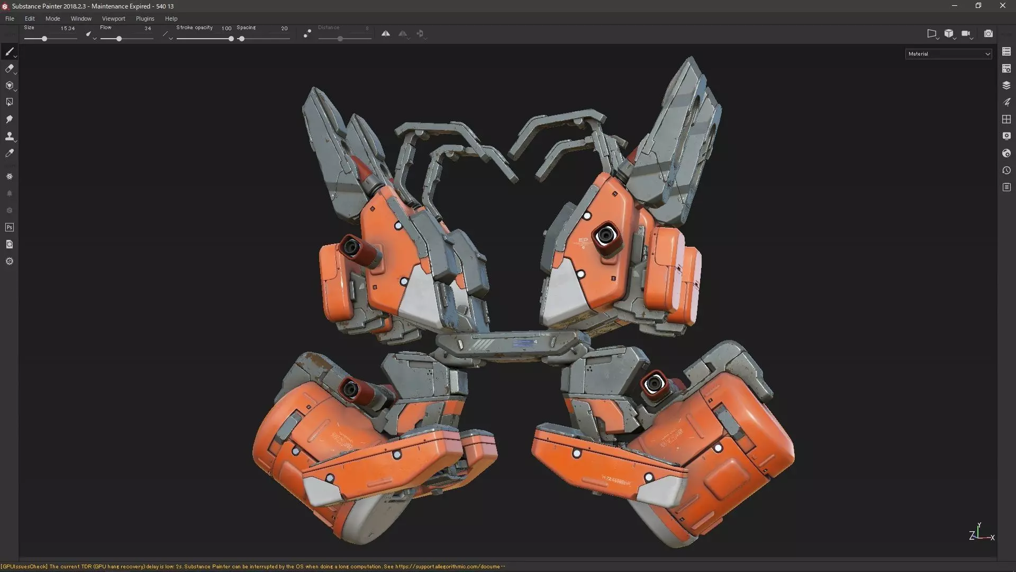Open the Layers panel icon
The width and height of the screenshot is (1016, 572).
click(x=1006, y=85)
